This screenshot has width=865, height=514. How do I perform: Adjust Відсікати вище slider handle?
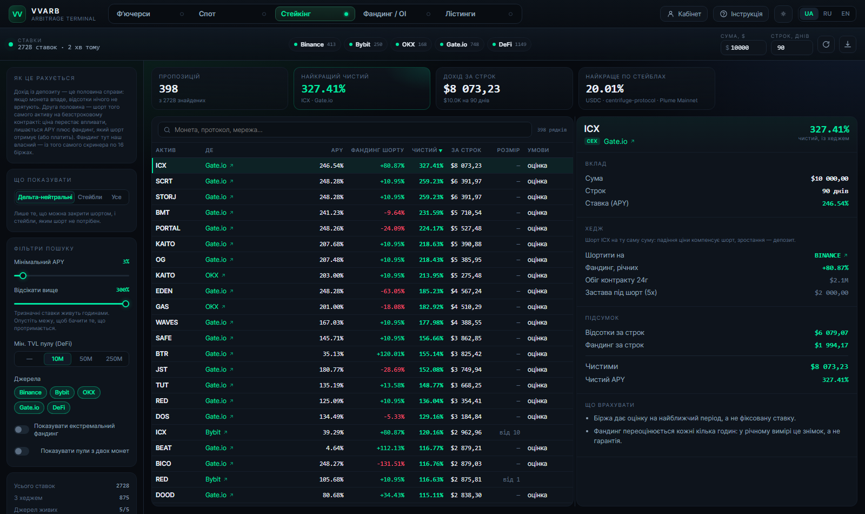pyautogui.click(x=126, y=304)
